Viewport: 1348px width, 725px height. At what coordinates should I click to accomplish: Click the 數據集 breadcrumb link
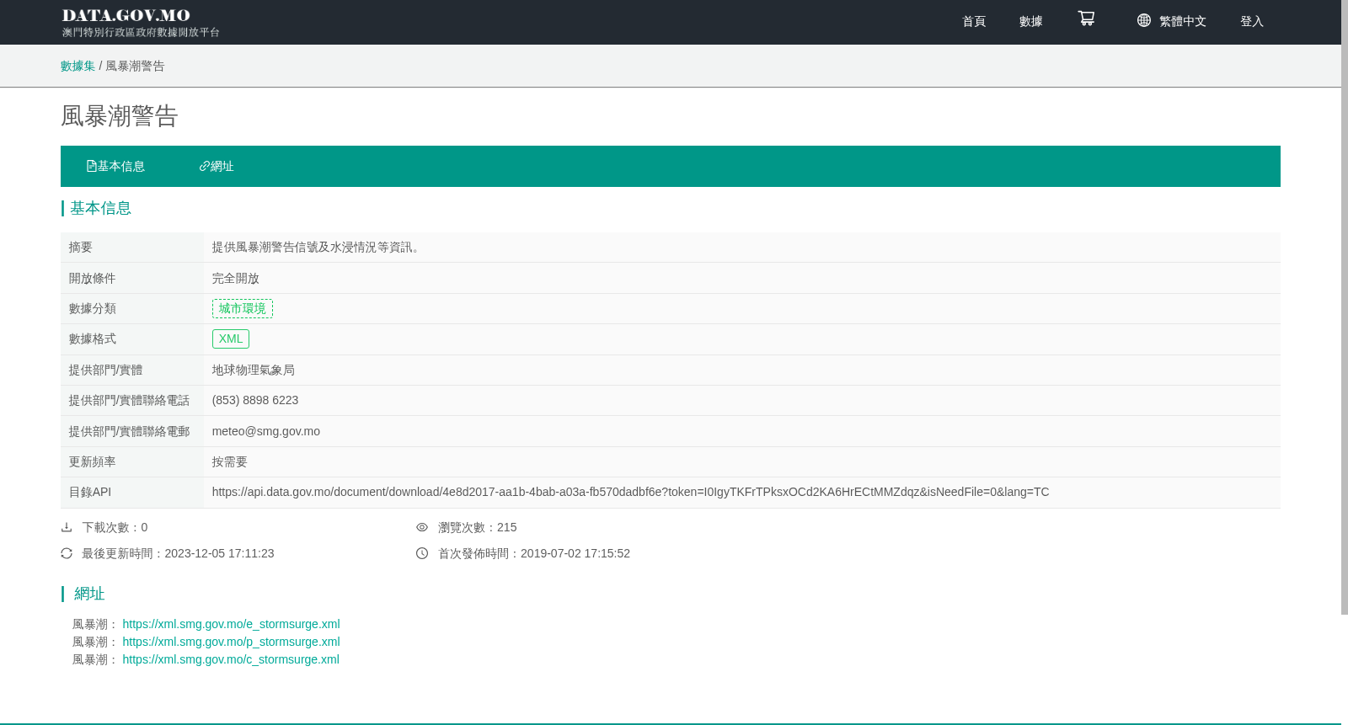coord(78,66)
